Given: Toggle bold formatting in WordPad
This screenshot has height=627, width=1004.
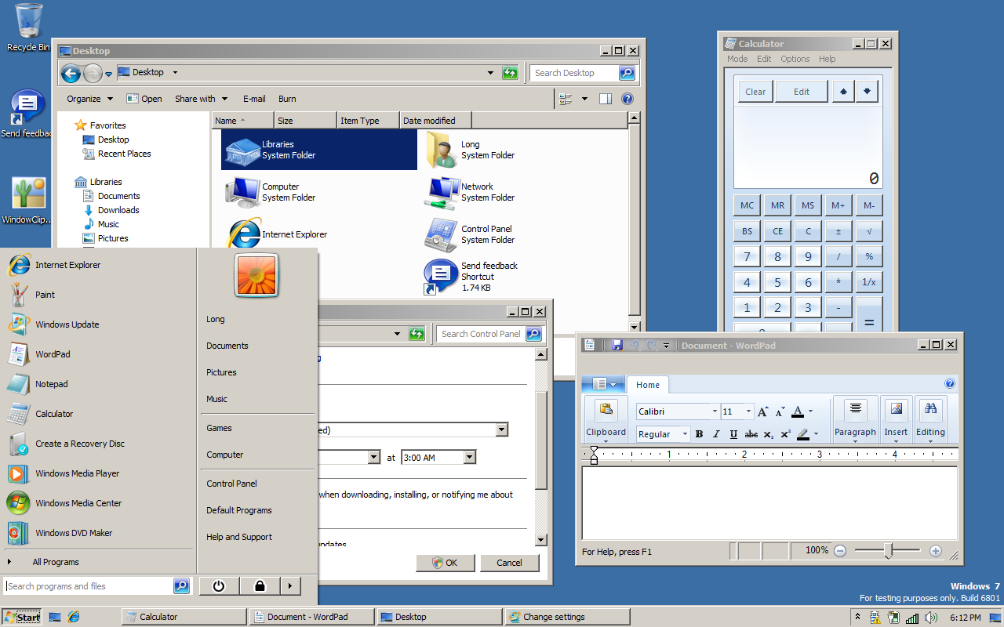Looking at the screenshot, I should pyautogui.click(x=699, y=433).
